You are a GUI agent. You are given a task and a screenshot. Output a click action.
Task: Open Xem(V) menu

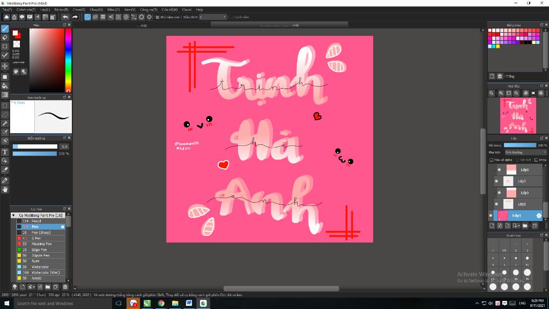[130, 10]
